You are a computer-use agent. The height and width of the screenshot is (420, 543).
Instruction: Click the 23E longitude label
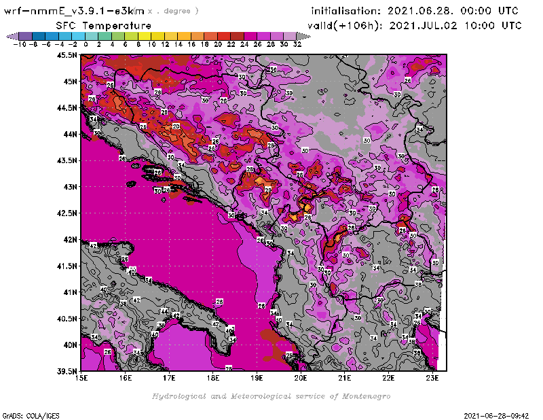(x=432, y=378)
